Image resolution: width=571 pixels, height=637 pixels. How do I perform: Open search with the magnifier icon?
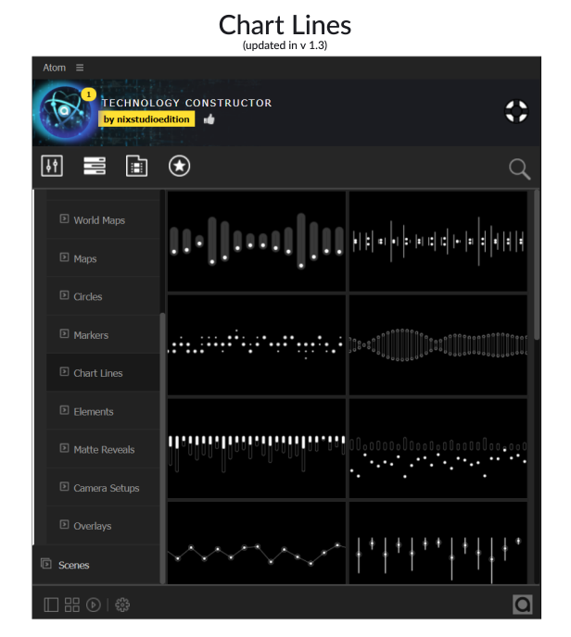pos(520,169)
